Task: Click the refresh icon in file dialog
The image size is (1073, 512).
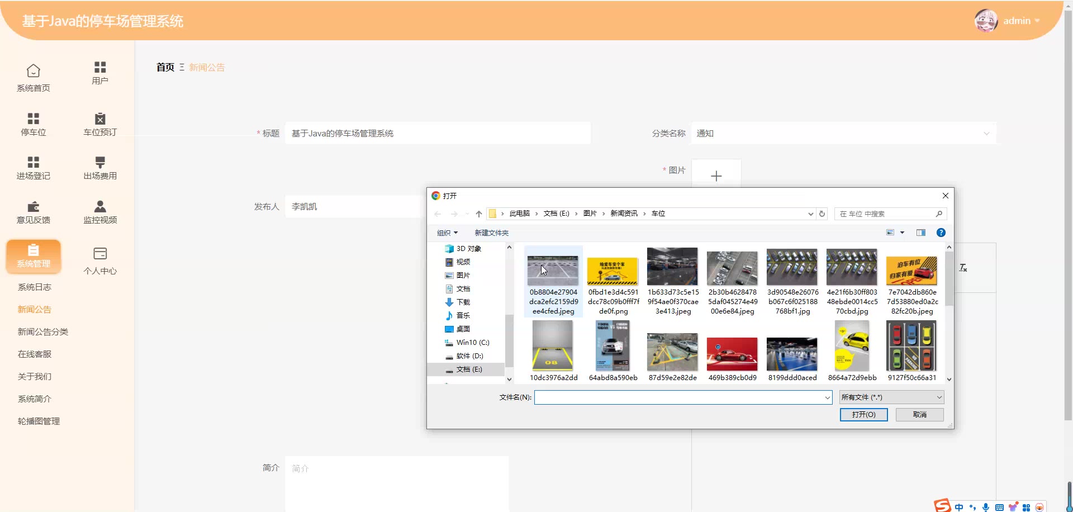Action: pos(822,214)
